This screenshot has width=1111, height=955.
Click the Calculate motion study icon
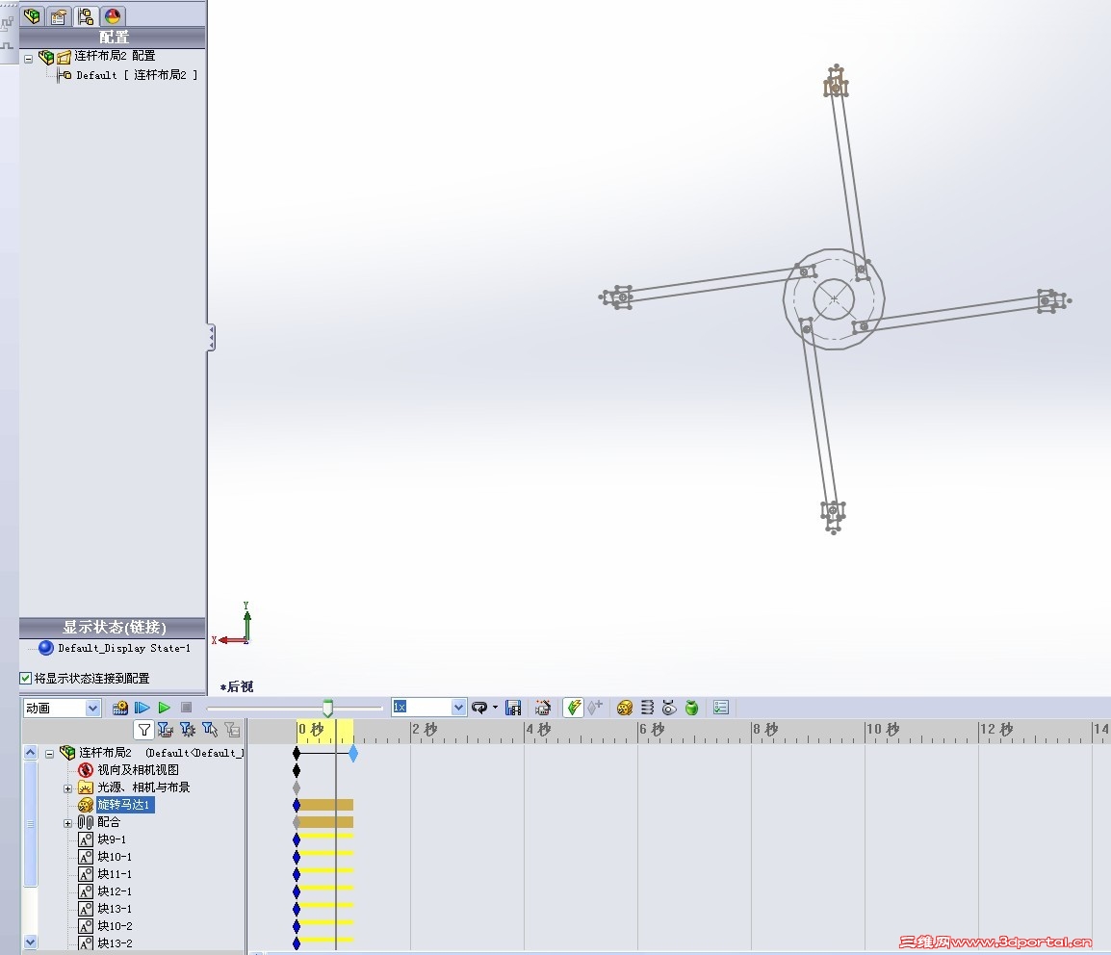[x=119, y=708]
